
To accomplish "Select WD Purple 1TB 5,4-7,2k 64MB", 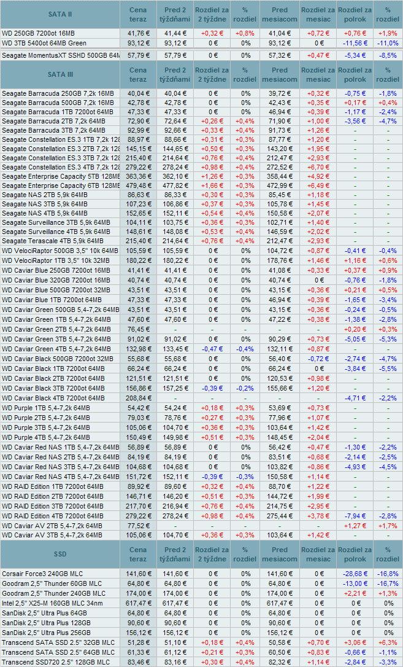I will click(46, 408).
